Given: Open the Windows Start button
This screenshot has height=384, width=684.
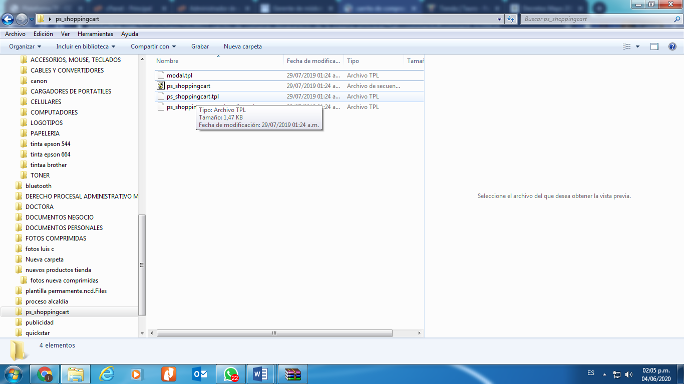Looking at the screenshot, I should (14, 374).
